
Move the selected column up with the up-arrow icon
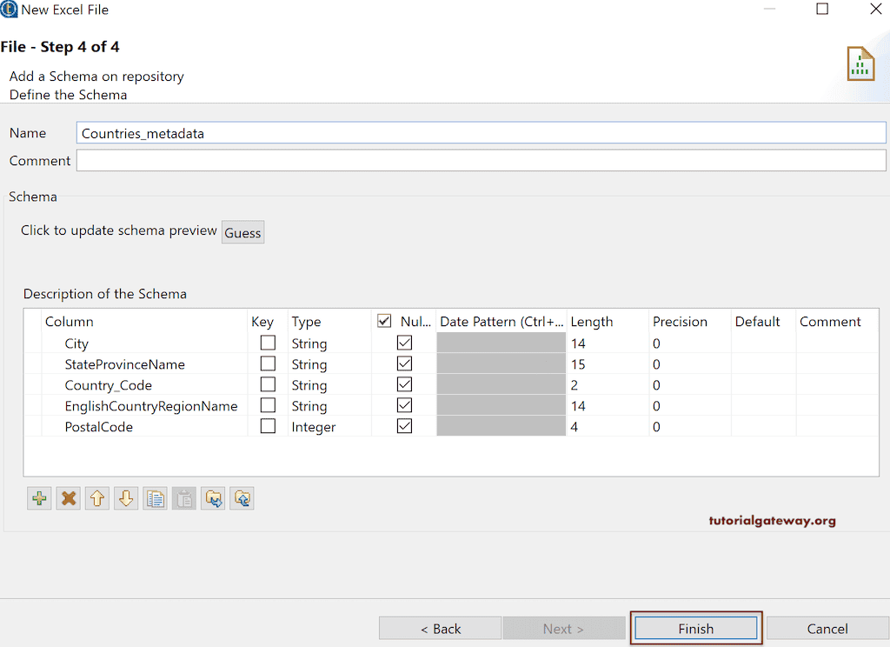pyautogui.click(x=96, y=498)
